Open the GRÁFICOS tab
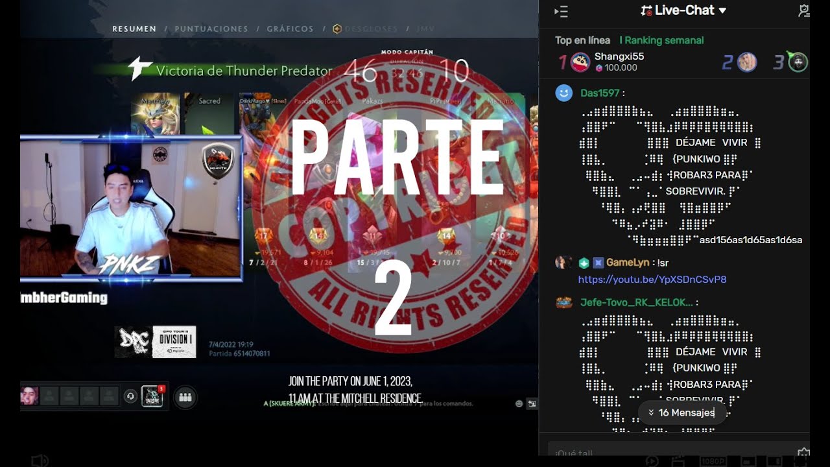Viewport: 830px width, 467px height. pyautogui.click(x=290, y=29)
